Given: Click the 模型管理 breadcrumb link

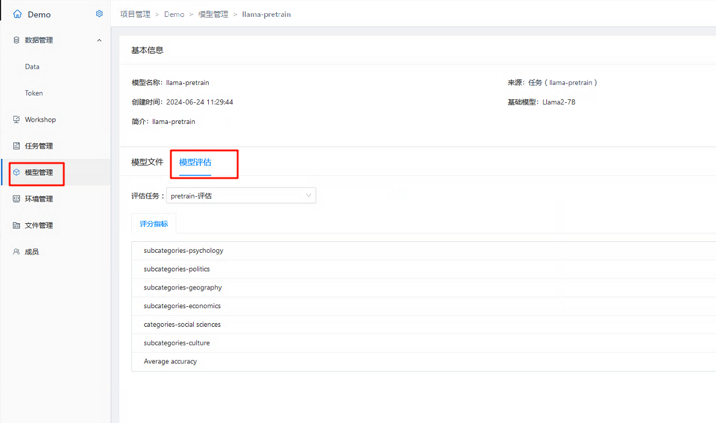Looking at the screenshot, I should (213, 14).
